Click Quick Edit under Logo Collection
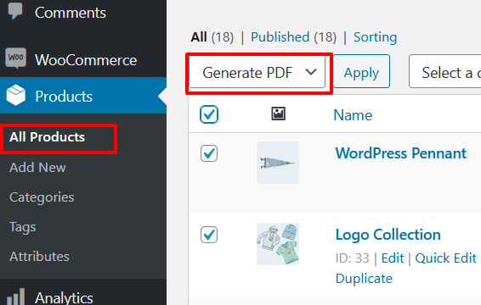This screenshot has width=481, height=305. [445, 258]
